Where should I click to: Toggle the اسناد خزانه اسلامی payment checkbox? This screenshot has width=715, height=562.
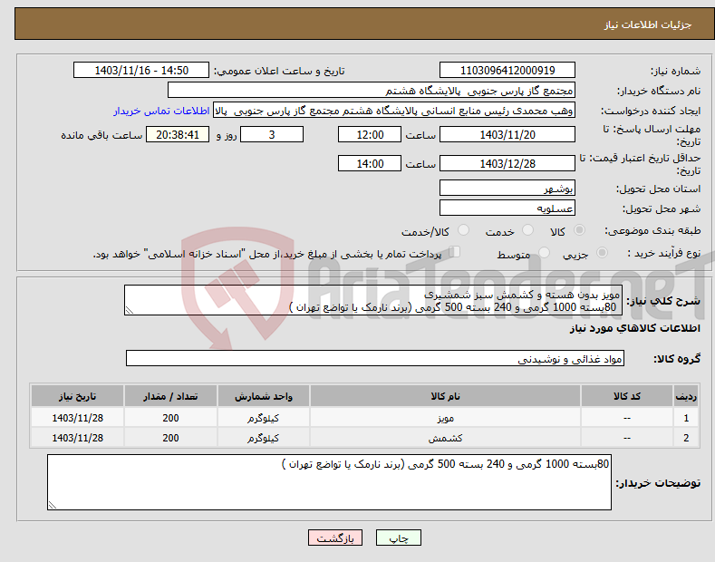455,252
